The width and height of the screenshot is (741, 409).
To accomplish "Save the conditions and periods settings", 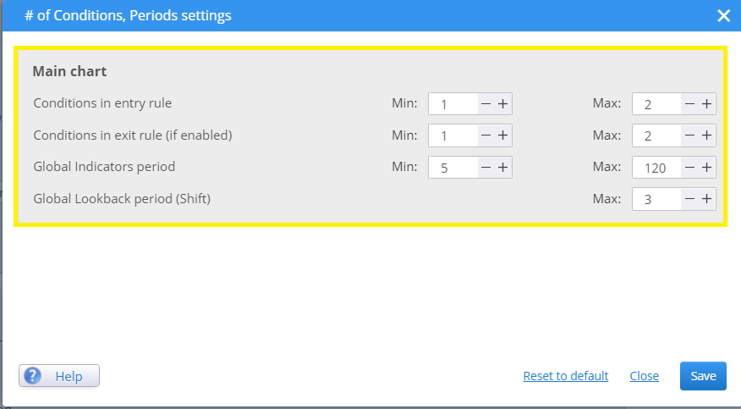I will click(703, 376).
